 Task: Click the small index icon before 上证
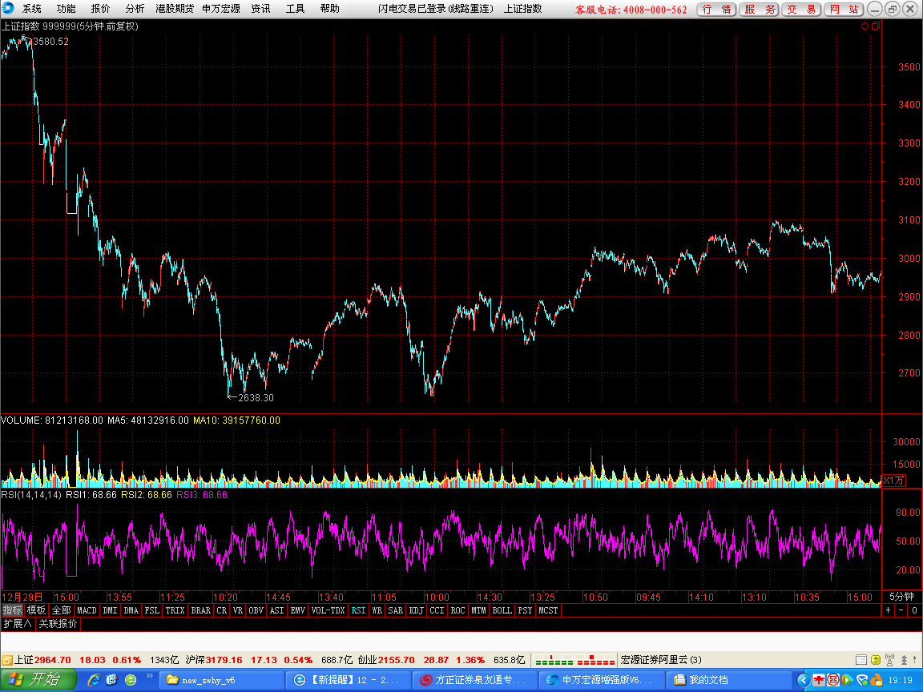coord(6,660)
